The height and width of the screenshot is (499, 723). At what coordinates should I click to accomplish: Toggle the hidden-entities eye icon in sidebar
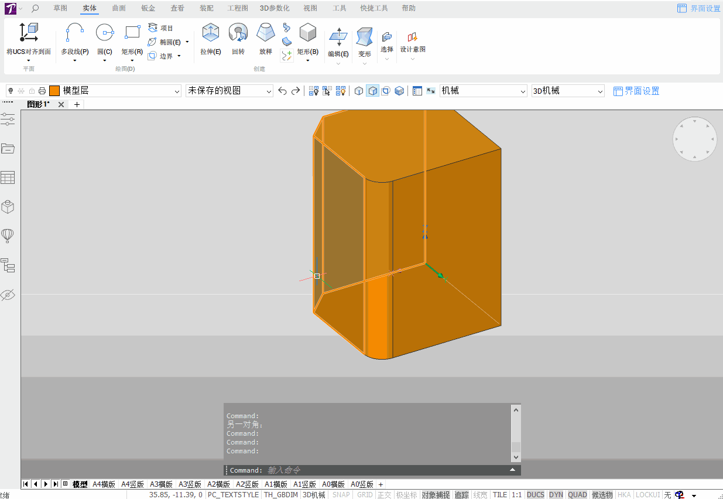8,295
